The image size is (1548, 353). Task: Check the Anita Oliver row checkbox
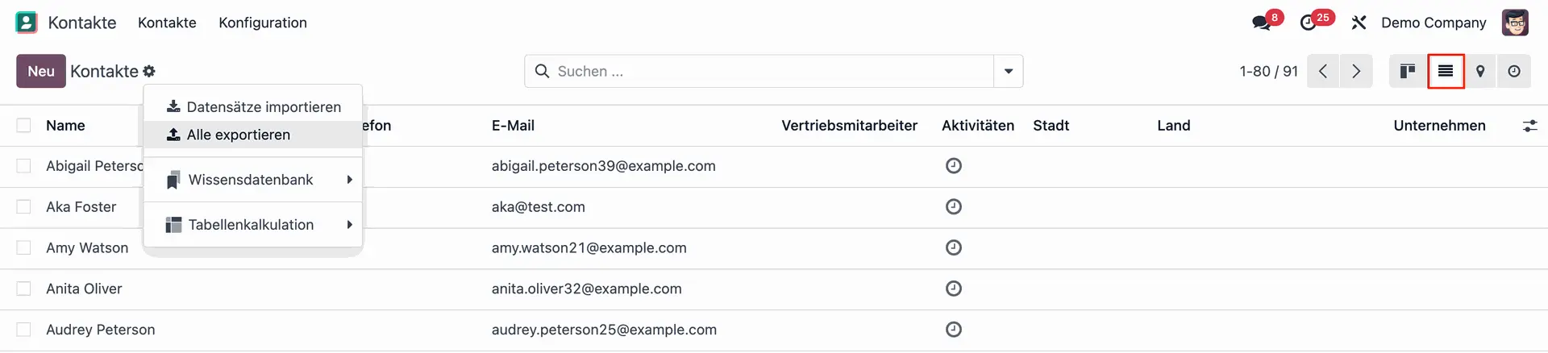[24, 289]
